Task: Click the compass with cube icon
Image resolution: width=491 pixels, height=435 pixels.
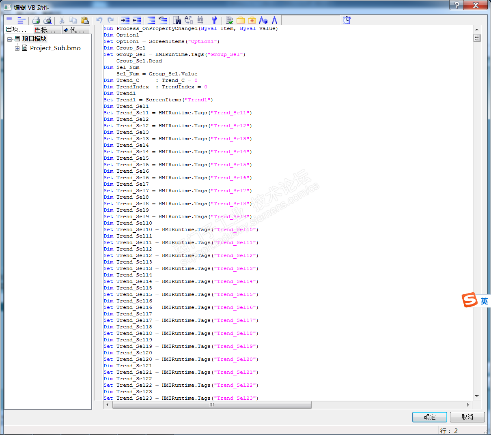Action: [x=263, y=20]
